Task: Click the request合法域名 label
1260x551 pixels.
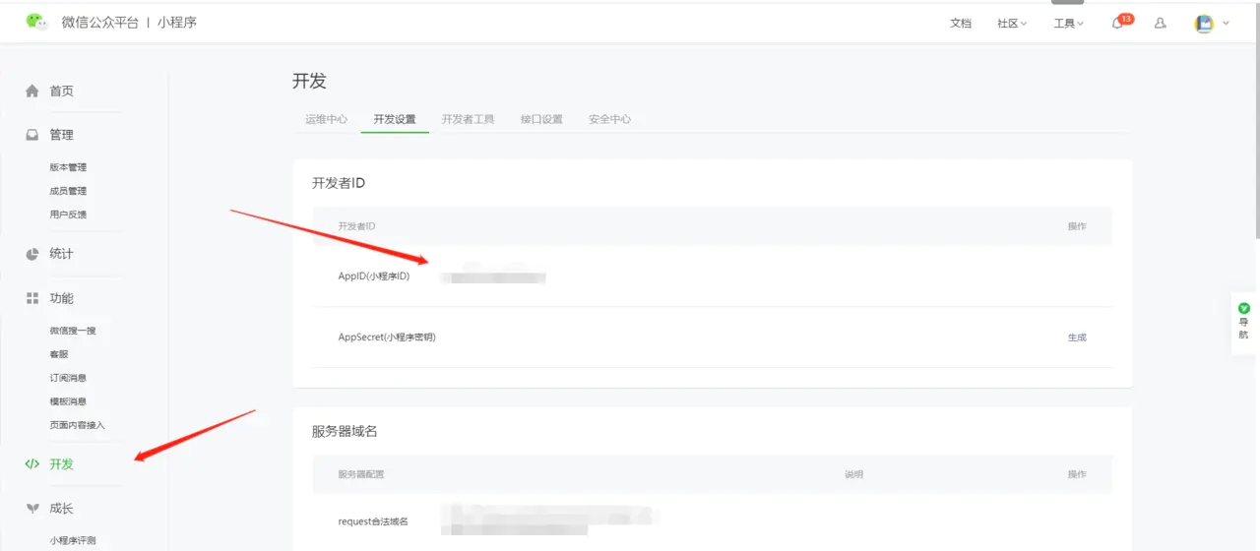Action: (x=373, y=521)
